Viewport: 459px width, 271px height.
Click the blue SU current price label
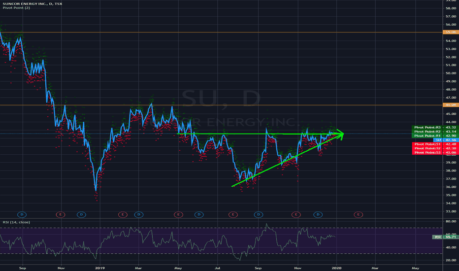click(x=446, y=140)
